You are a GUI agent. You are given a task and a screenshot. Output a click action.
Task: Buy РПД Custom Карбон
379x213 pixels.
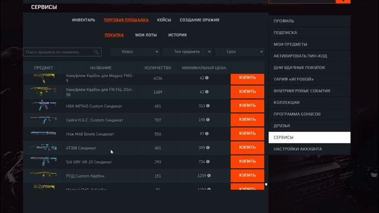[x=248, y=176]
